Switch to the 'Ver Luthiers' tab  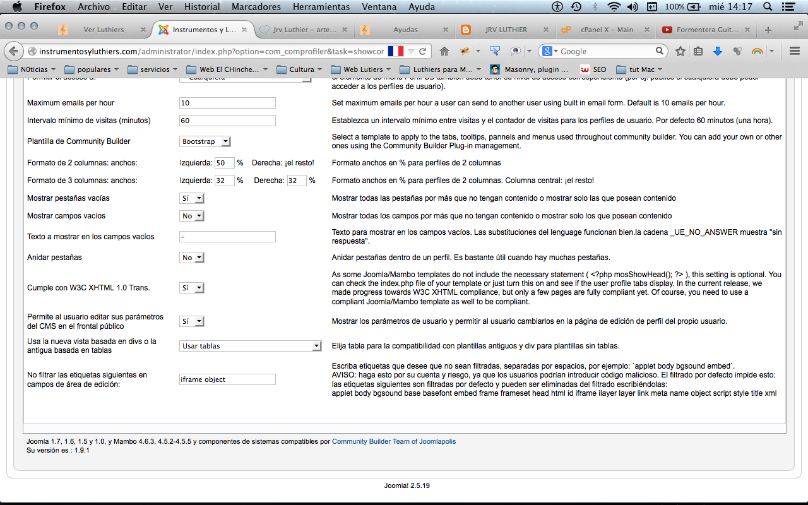point(103,30)
